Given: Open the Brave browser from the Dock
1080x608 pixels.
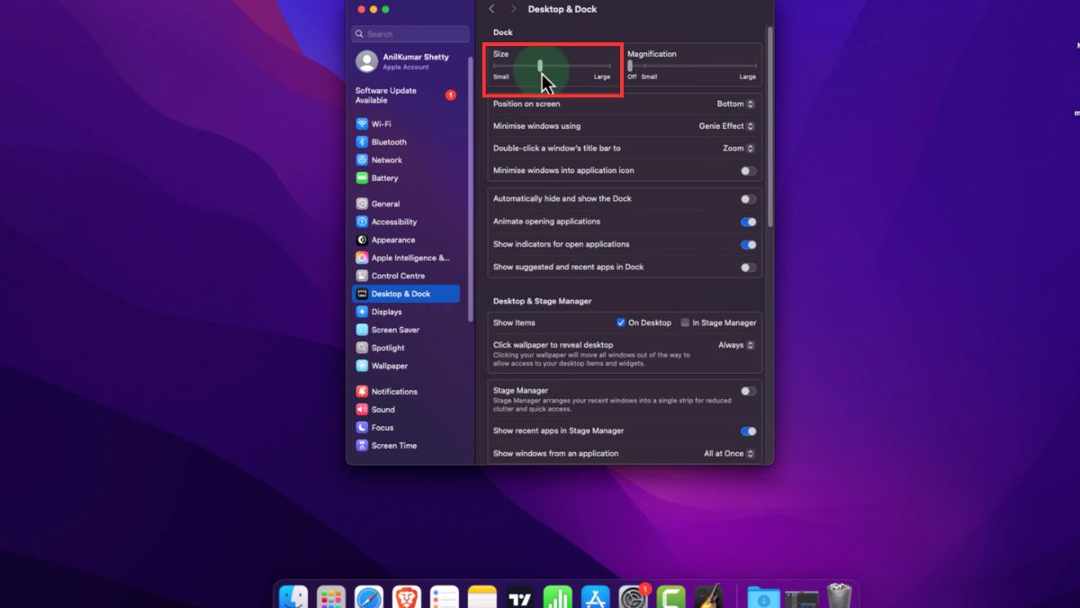Looking at the screenshot, I should [x=407, y=595].
